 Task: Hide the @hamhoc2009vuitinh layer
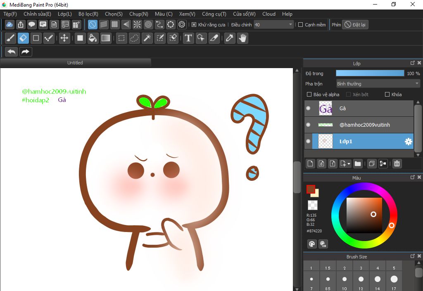tap(308, 125)
